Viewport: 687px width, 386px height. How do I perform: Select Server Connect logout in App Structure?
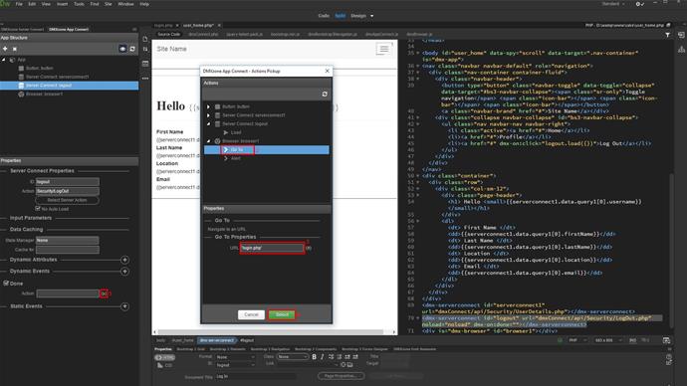[70, 86]
